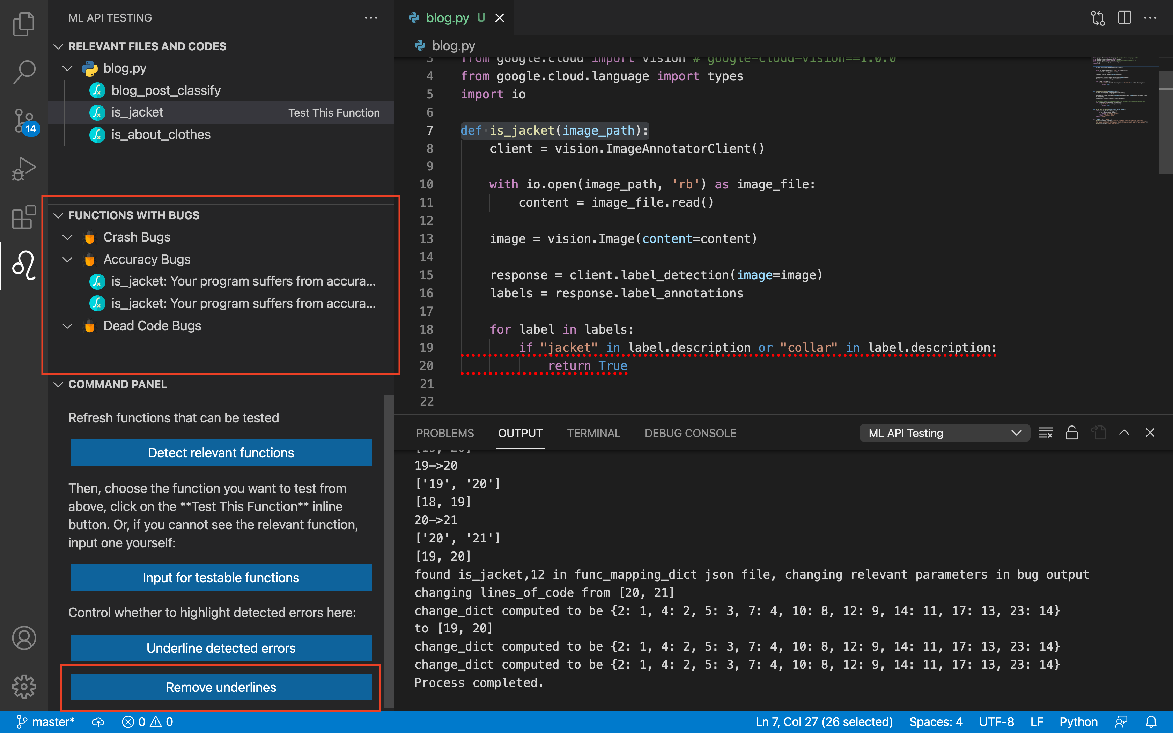Toggle Underline detected errors button

(221, 648)
